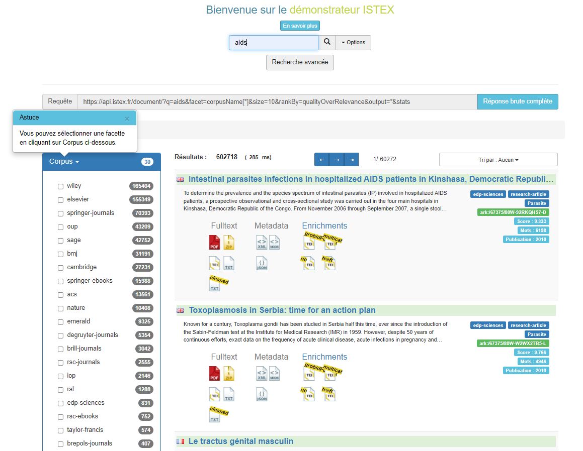Screen dimensions: 583x451
Task: Click the ark:/67375/80W-92RKQHS7-D identifier badge
Action: coord(513,212)
